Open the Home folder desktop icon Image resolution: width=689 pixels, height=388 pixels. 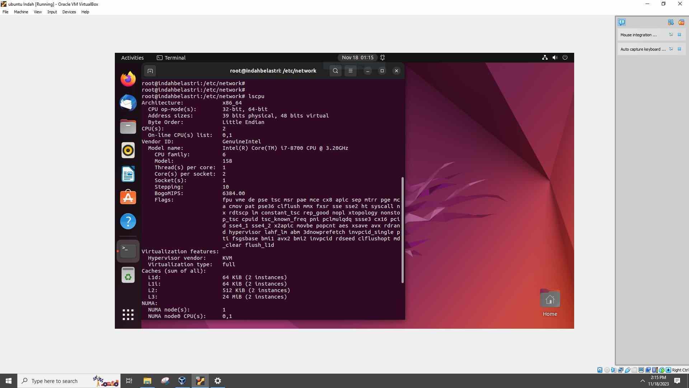pyautogui.click(x=550, y=303)
